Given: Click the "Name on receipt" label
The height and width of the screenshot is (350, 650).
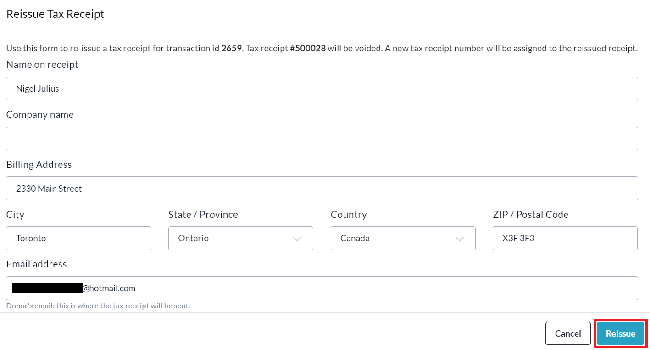Looking at the screenshot, I should coord(42,65).
